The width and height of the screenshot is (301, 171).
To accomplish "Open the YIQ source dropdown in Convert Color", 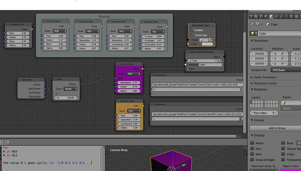I will click(158, 32).
